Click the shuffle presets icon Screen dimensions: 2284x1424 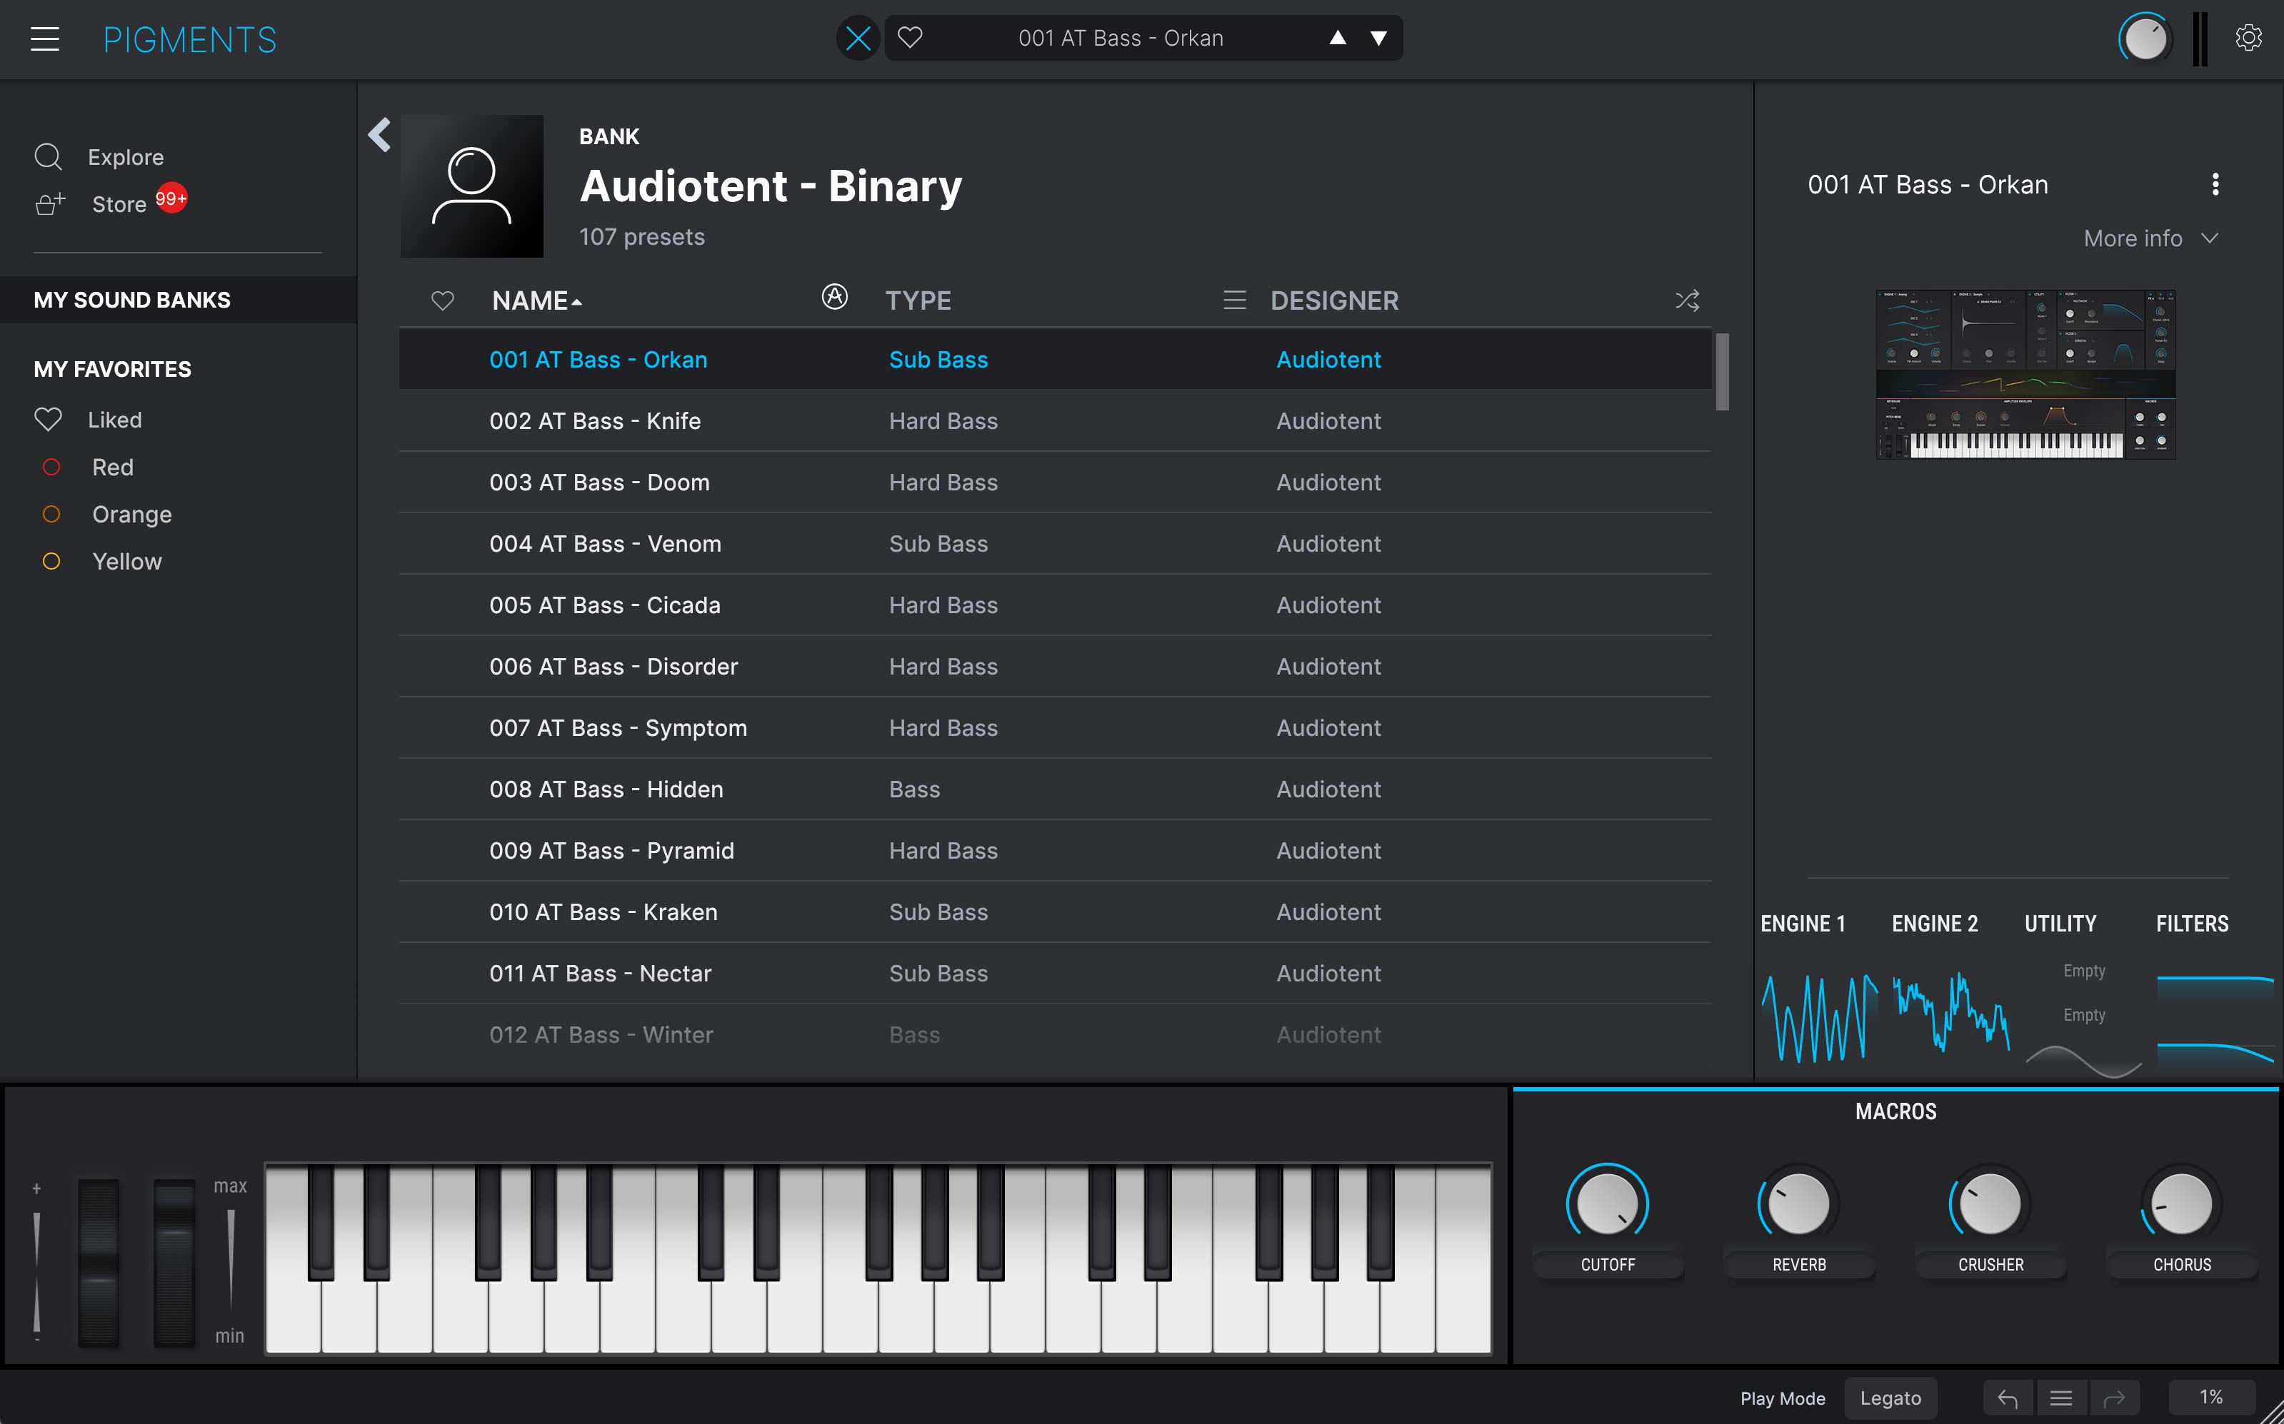(x=1687, y=301)
